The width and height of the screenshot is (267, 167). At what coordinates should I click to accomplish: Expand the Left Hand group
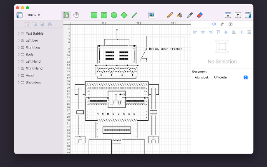pos(18,61)
